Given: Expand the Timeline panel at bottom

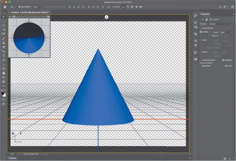Looking at the screenshot, I should coord(12,158).
